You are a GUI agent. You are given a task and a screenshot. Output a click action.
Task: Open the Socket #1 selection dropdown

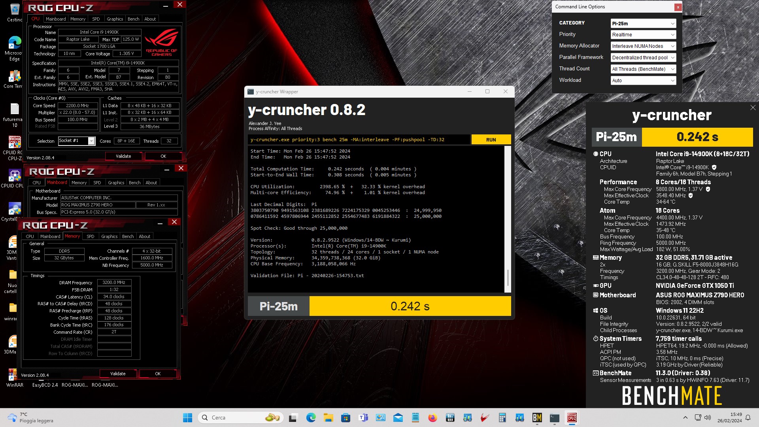point(77,141)
